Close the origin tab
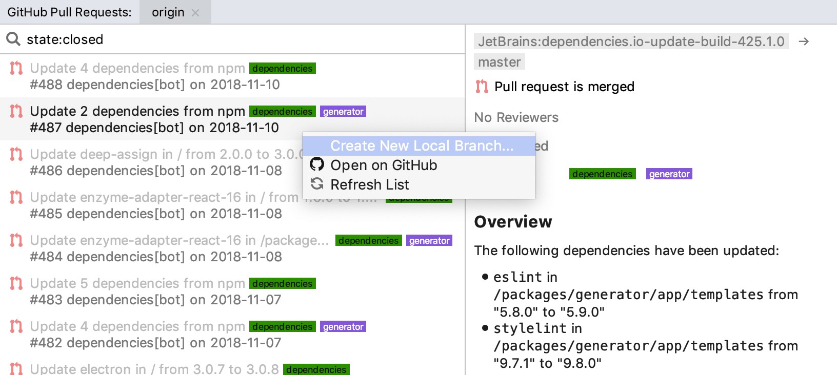This screenshot has height=375, width=837. click(195, 13)
